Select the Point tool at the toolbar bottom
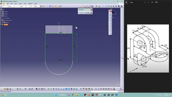Screen dimensions: 172x97 pos(110,33)
